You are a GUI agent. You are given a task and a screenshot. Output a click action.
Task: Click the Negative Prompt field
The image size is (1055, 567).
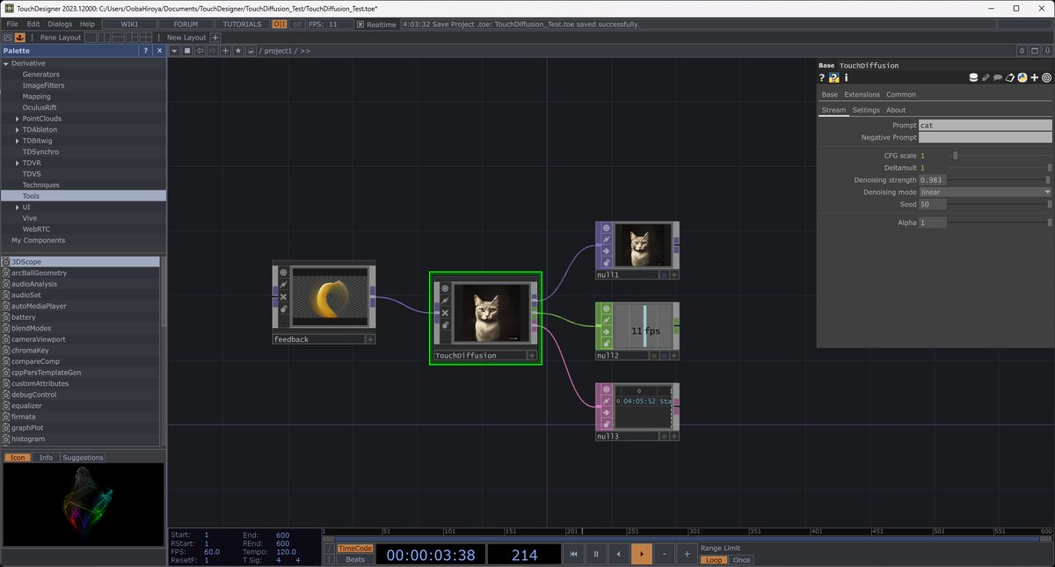pos(985,138)
